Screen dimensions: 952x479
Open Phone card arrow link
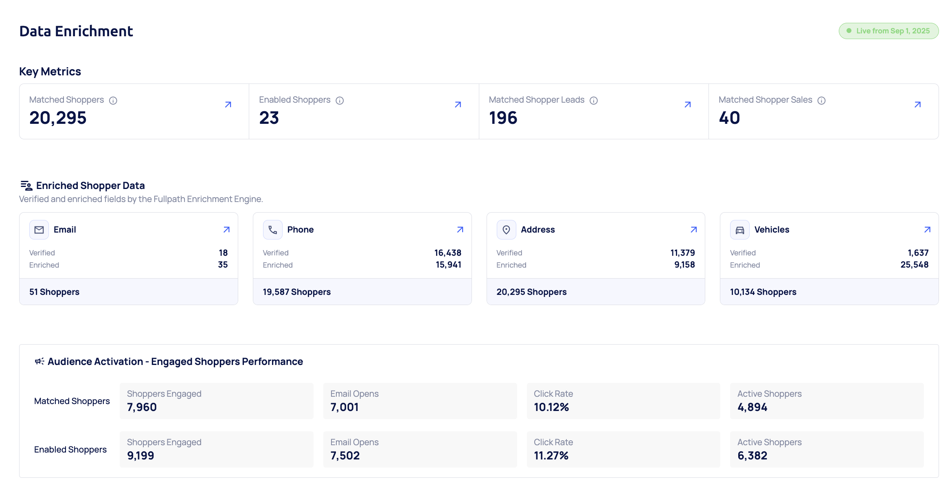point(460,230)
